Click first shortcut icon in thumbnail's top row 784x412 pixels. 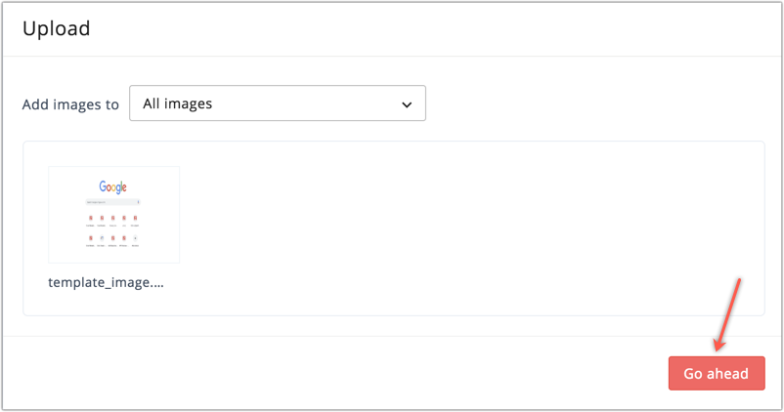pyautogui.click(x=91, y=218)
